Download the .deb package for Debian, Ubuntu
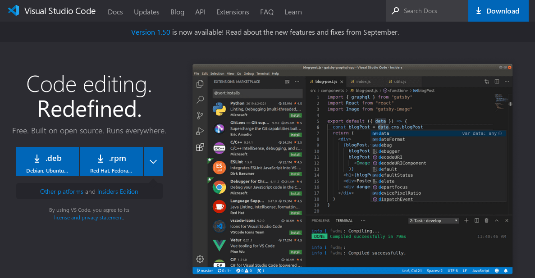The width and height of the screenshot is (535, 278). (x=47, y=161)
